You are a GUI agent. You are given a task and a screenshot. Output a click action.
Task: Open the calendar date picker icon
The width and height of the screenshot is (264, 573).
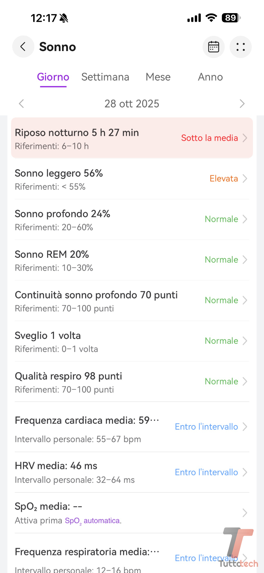[x=214, y=47]
